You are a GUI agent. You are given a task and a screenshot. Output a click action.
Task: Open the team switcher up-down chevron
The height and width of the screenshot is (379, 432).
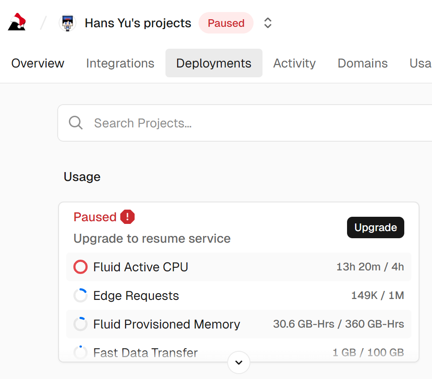coord(268,23)
